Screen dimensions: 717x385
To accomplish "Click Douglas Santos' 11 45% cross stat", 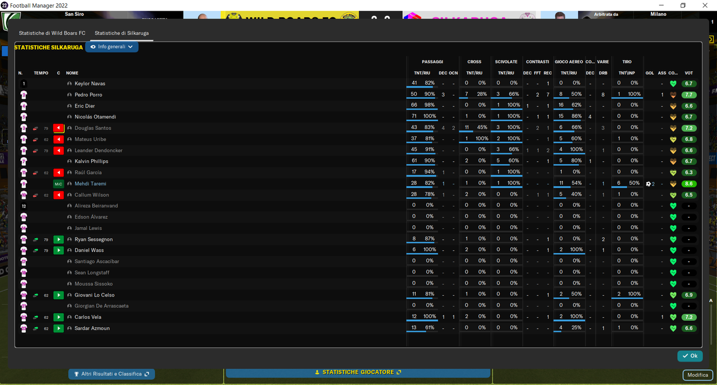I will 474,128.
